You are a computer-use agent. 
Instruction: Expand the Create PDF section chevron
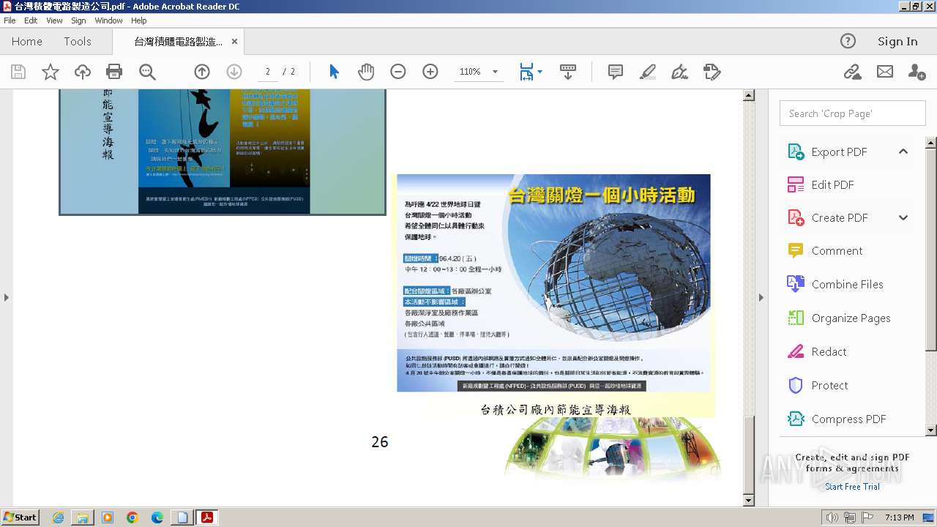903,217
